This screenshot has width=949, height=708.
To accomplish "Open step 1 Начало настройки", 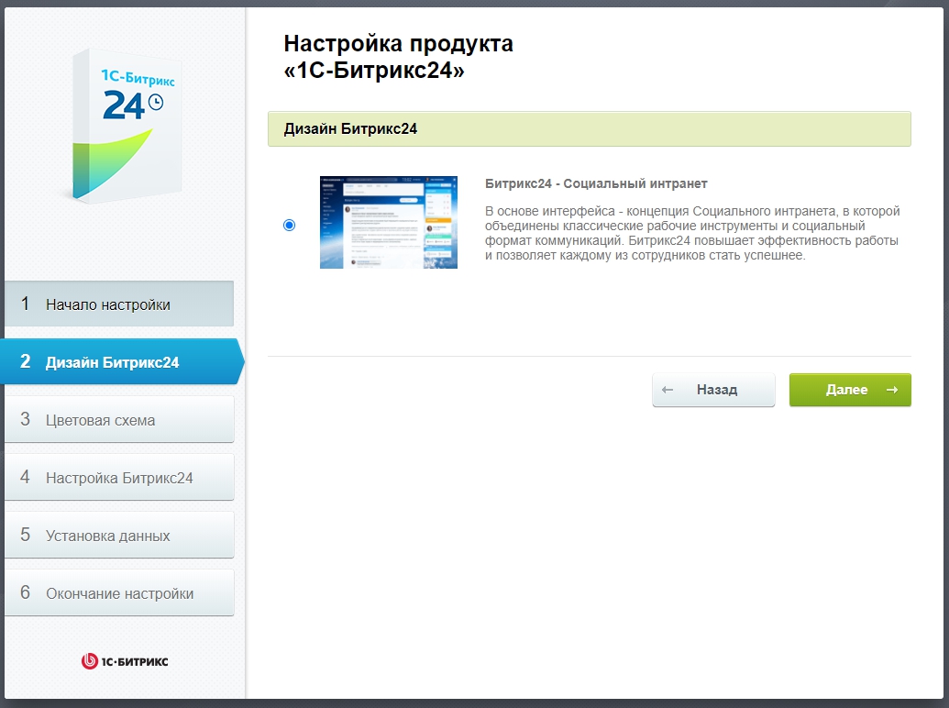I will (119, 304).
